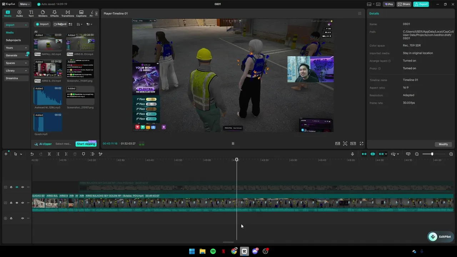Screen dimensions: 457x257
Task: Select the Captions tab
Action: (81, 14)
